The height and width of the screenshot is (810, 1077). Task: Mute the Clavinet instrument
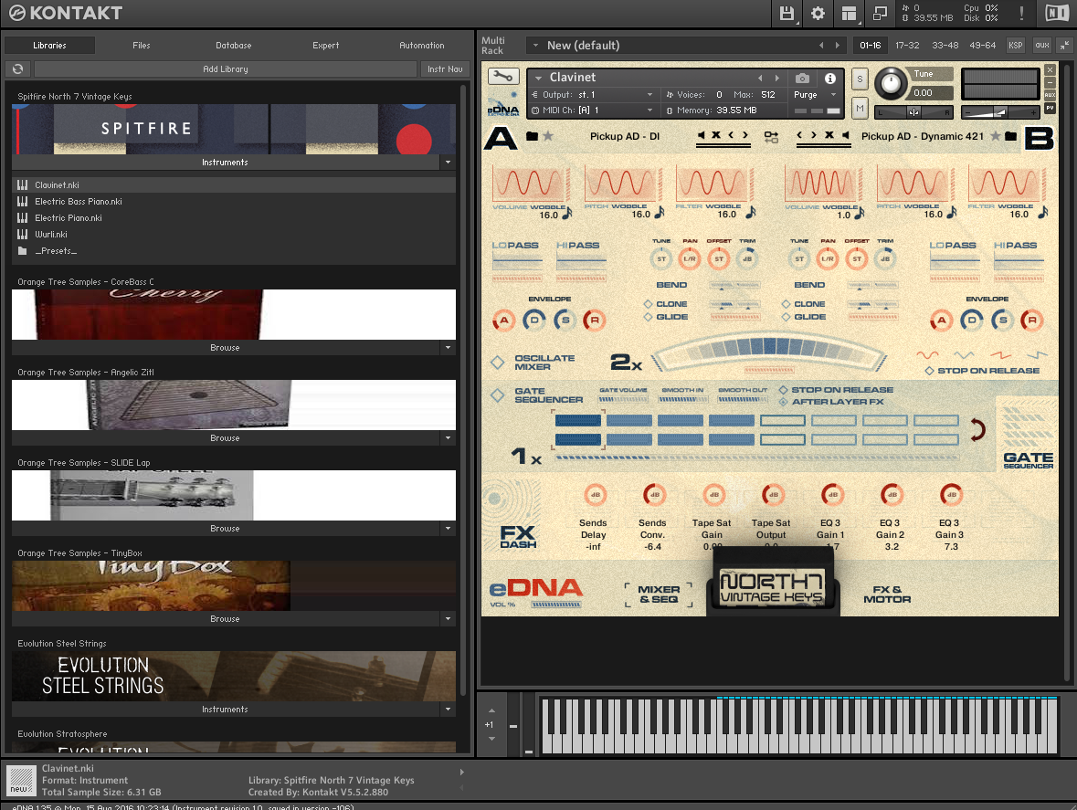click(860, 109)
